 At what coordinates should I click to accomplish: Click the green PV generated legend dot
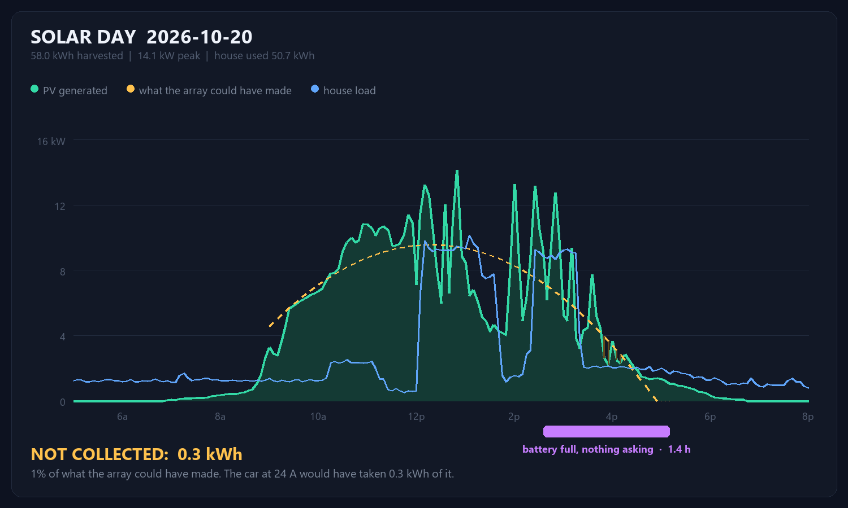(34, 89)
